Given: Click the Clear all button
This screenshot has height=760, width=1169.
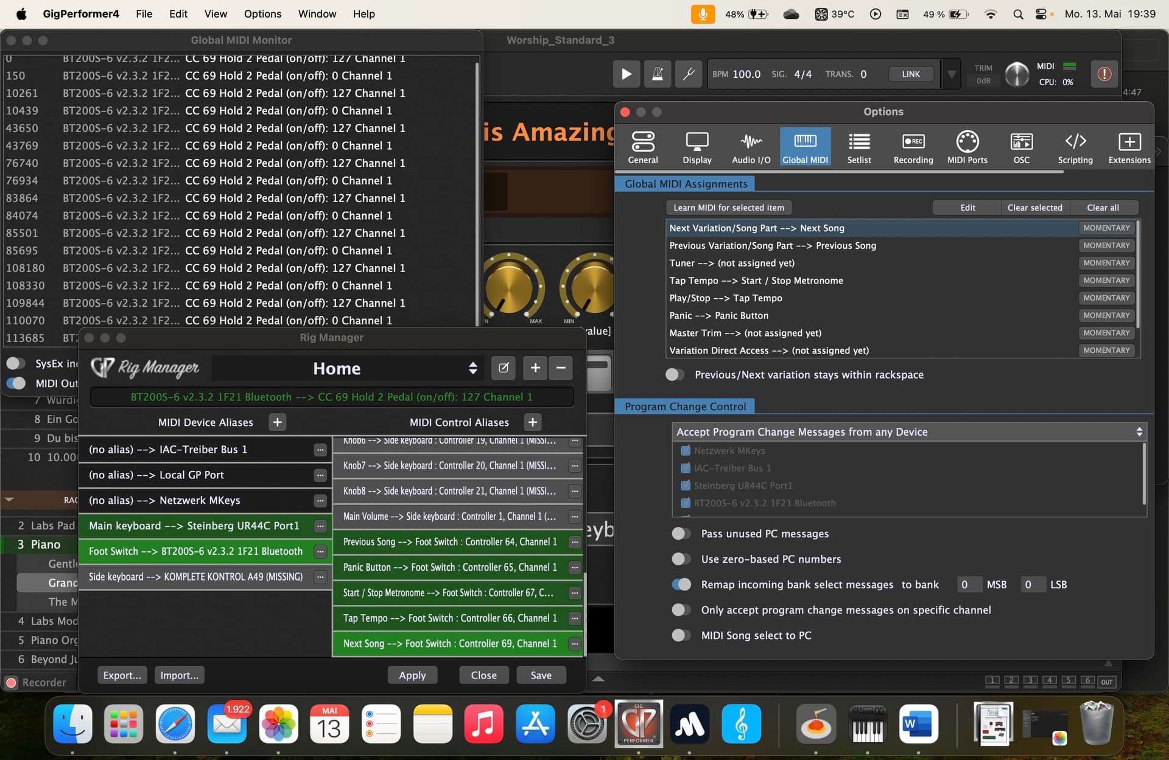Looking at the screenshot, I should coord(1103,207).
